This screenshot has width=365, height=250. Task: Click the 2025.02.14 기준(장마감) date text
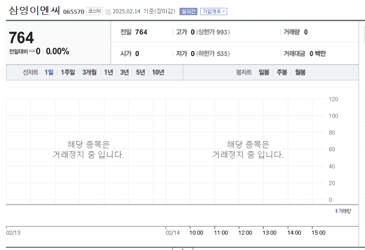click(144, 11)
